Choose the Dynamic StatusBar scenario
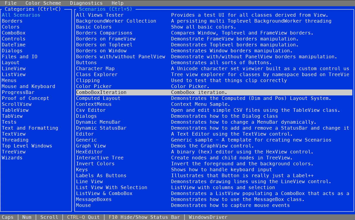The width and height of the screenshot is (355, 220). [x=101, y=128]
